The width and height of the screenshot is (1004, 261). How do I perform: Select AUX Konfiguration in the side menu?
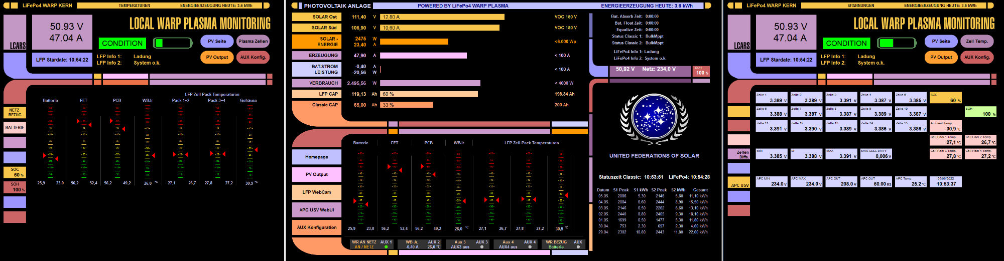click(316, 227)
